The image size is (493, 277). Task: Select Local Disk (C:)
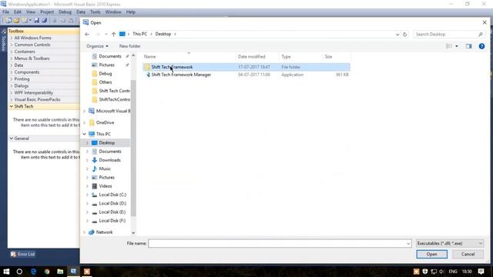(x=112, y=195)
